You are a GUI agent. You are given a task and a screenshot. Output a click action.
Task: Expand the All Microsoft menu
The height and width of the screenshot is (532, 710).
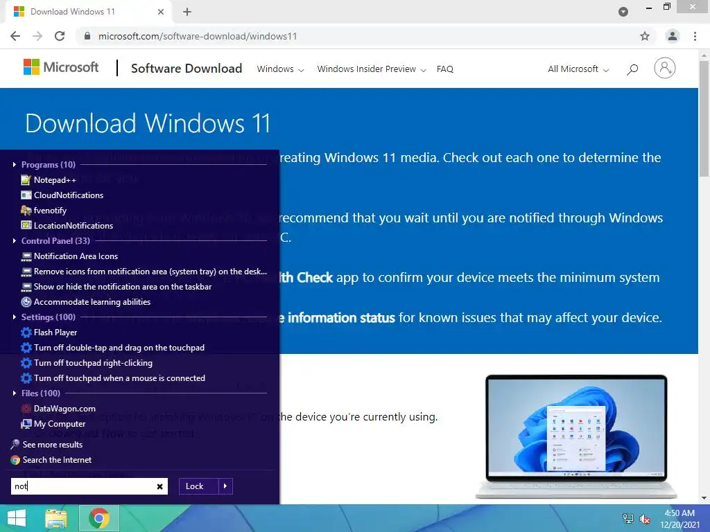click(x=578, y=69)
